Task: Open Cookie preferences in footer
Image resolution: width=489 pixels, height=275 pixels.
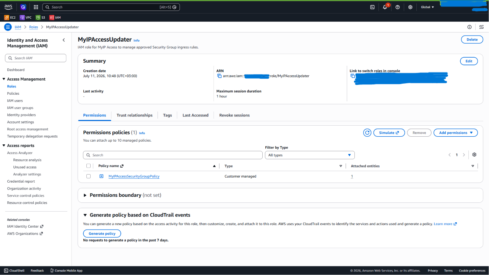Action: pyautogui.click(x=472, y=270)
